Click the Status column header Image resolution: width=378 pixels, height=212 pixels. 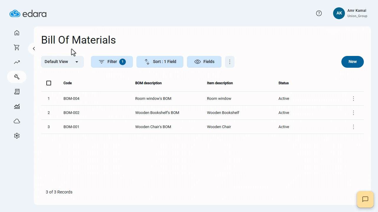(283, 83)
